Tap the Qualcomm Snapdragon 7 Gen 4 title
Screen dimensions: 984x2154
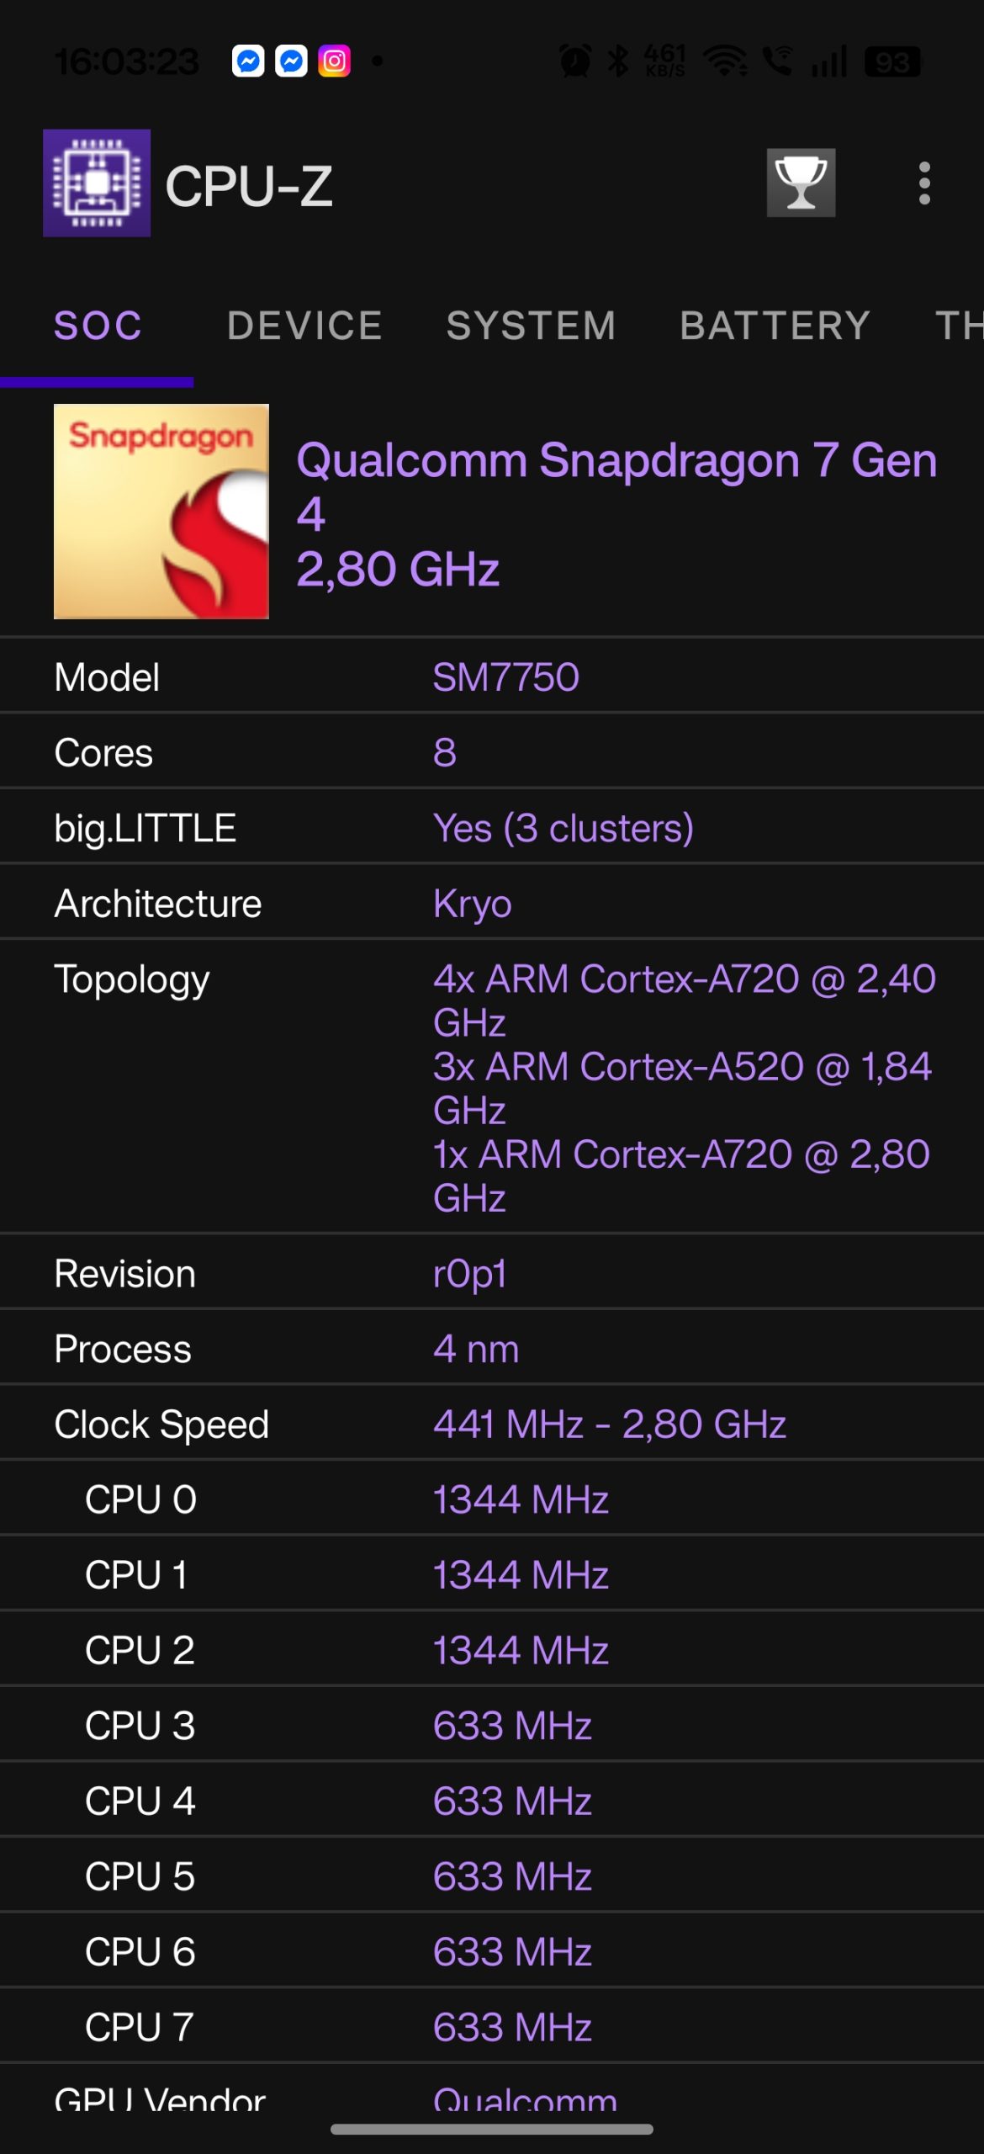click(x=616, y=488)
